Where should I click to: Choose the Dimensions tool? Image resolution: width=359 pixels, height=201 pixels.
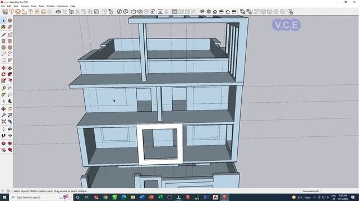pos(10,88)
